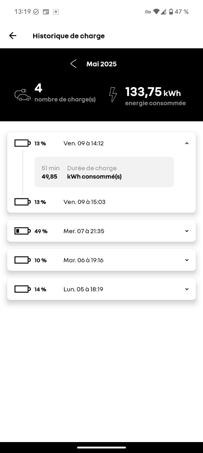Tap the VPN key icon in status bar
Screen dimensions: 203x453
pyautogui.click(x=148, y=12)
